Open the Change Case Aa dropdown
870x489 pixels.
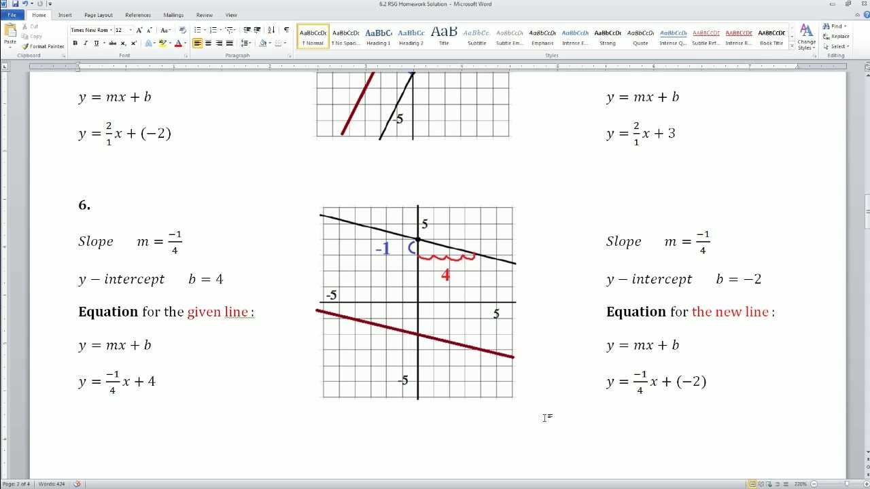point(166,30)
